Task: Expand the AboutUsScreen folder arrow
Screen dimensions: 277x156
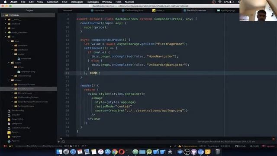Action: coord(12,84)
